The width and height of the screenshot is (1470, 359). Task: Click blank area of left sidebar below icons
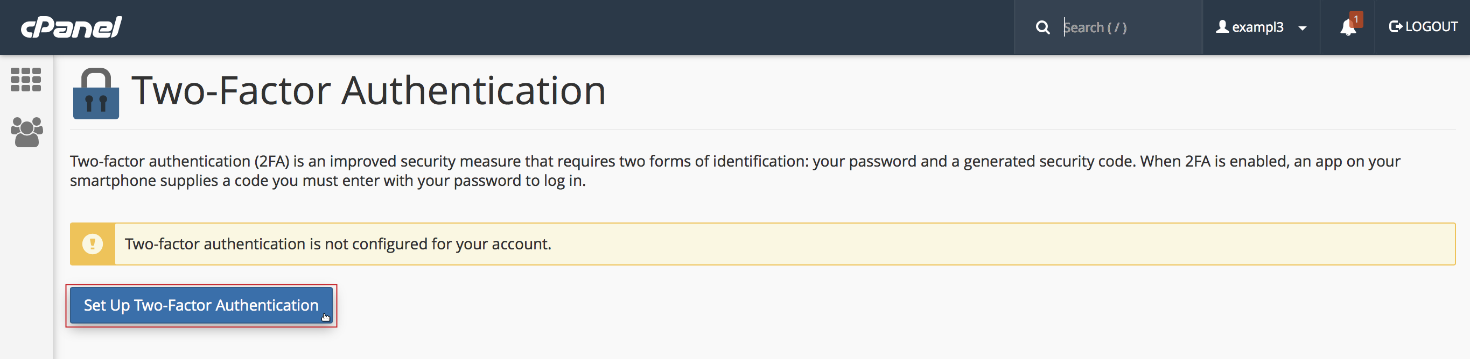pos(26,256)
